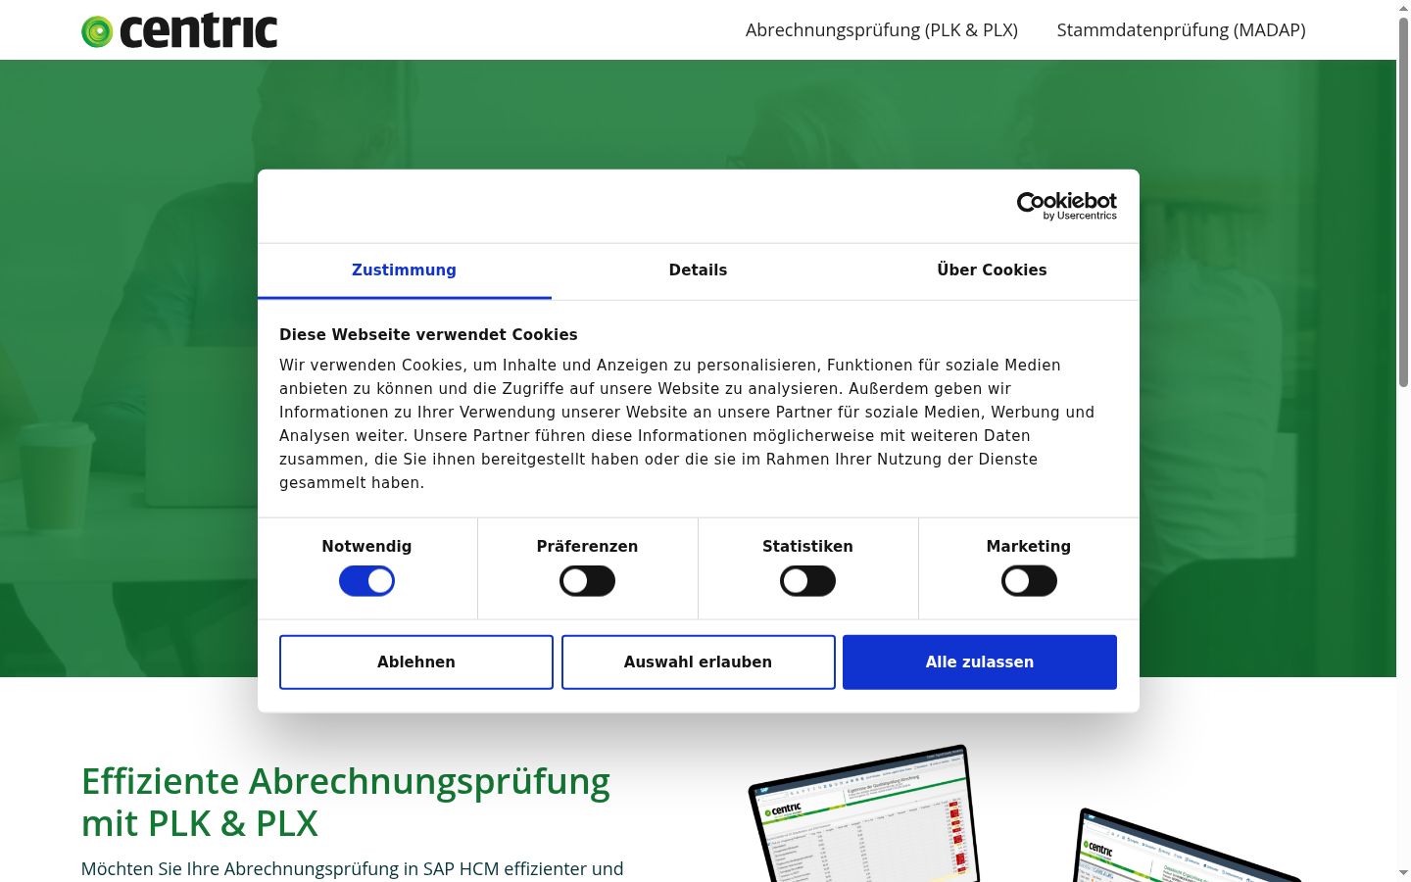Enable the Präferenzen cookie switch
Image resolution: width=1411 pixels, height=882 pixels.
587,581
